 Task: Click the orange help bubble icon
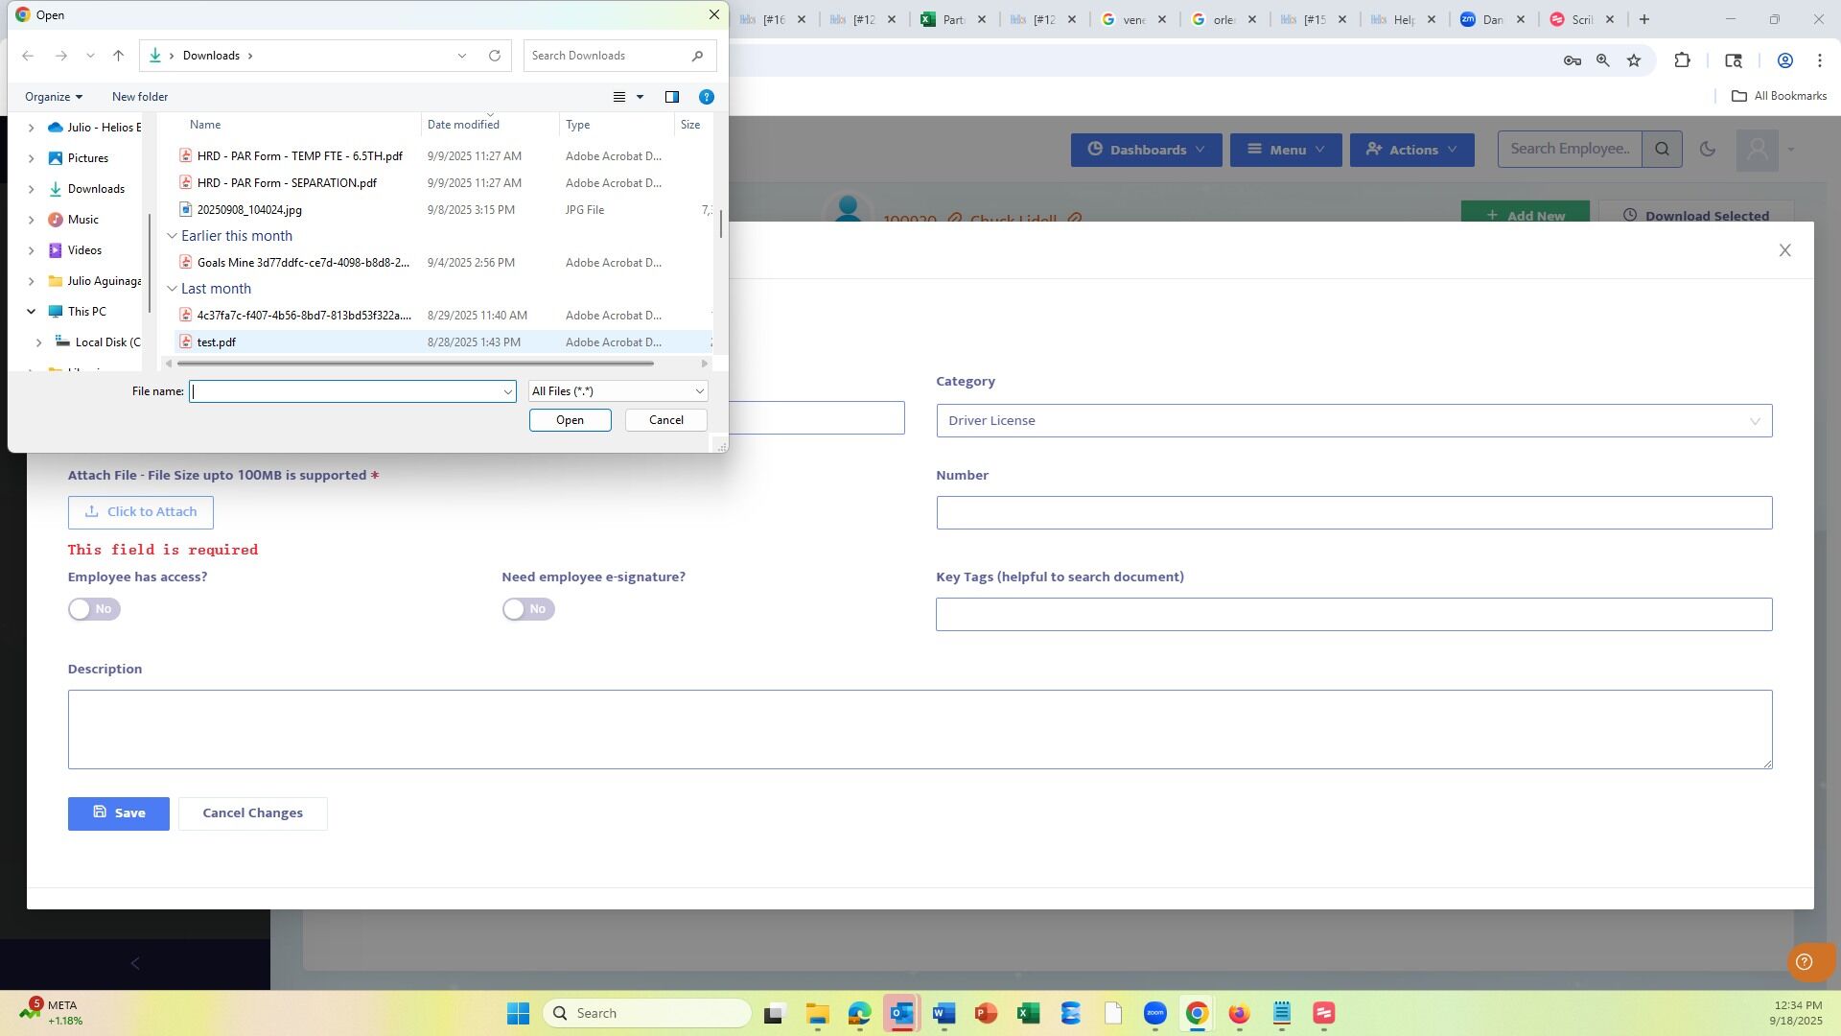tap(1804, 962)
